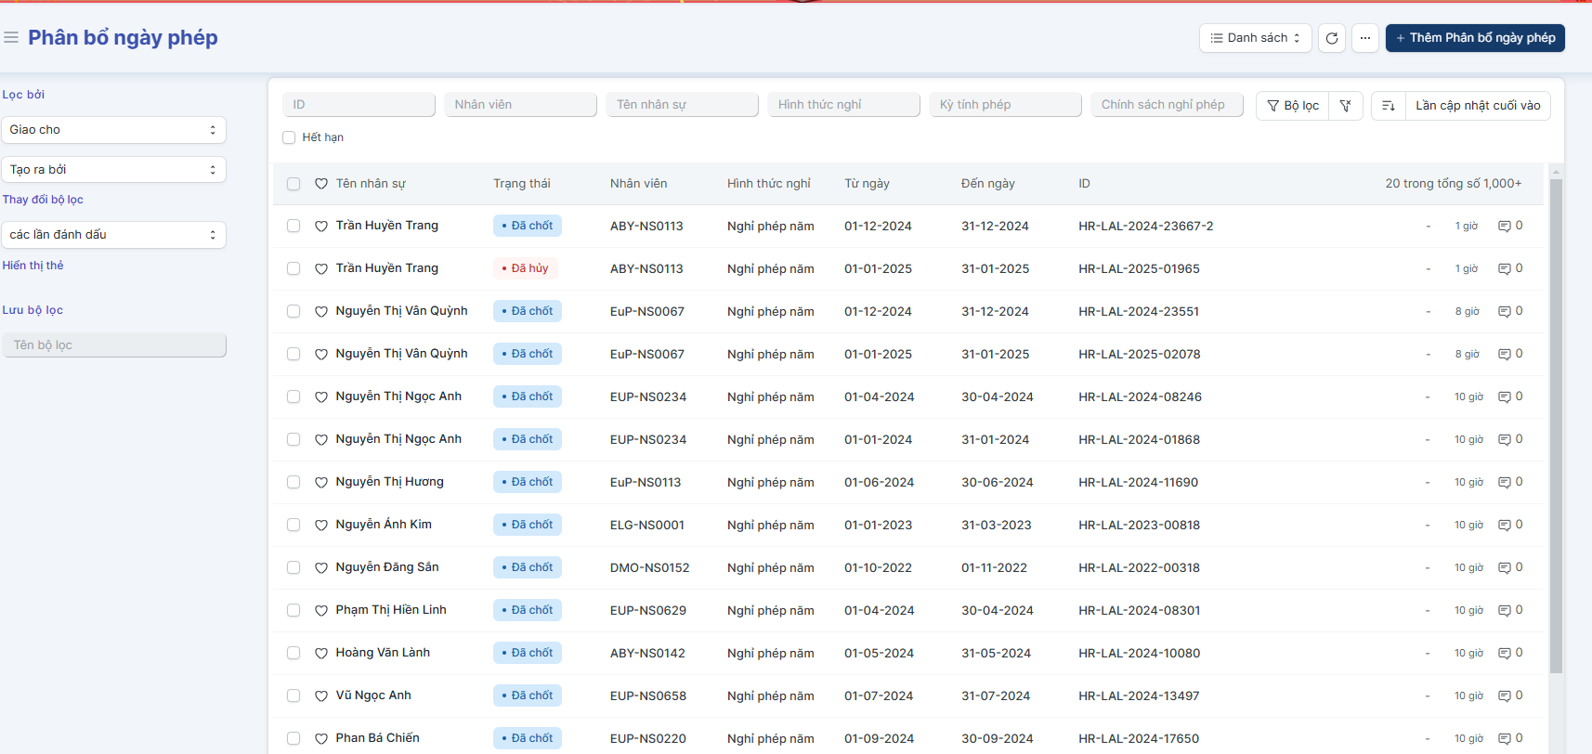Screen dimensions: 1592x754
Task: Open the Bộ lọc filter menu
Action: click(x=1293, y=106)
